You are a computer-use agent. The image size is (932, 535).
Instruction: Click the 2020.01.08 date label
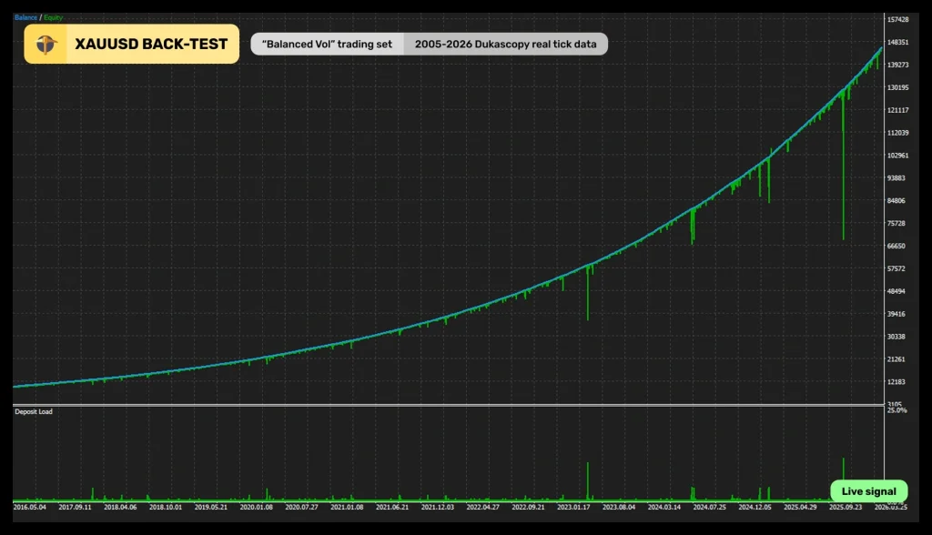tap(256, 507)
